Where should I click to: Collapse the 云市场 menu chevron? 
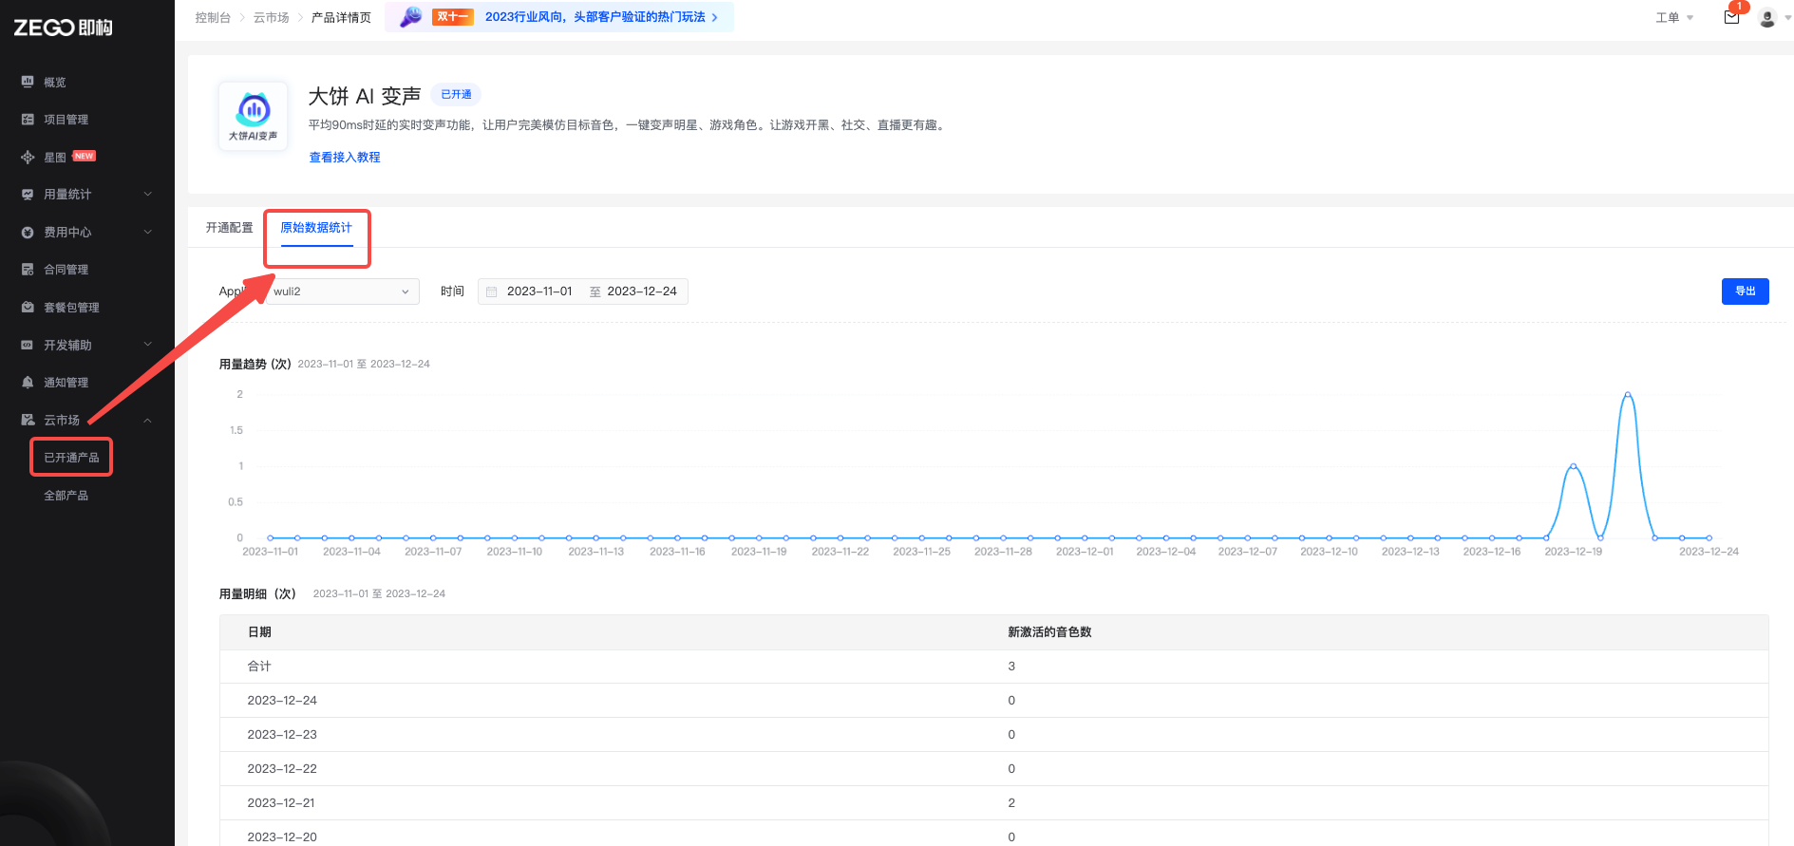click(148, 420)
